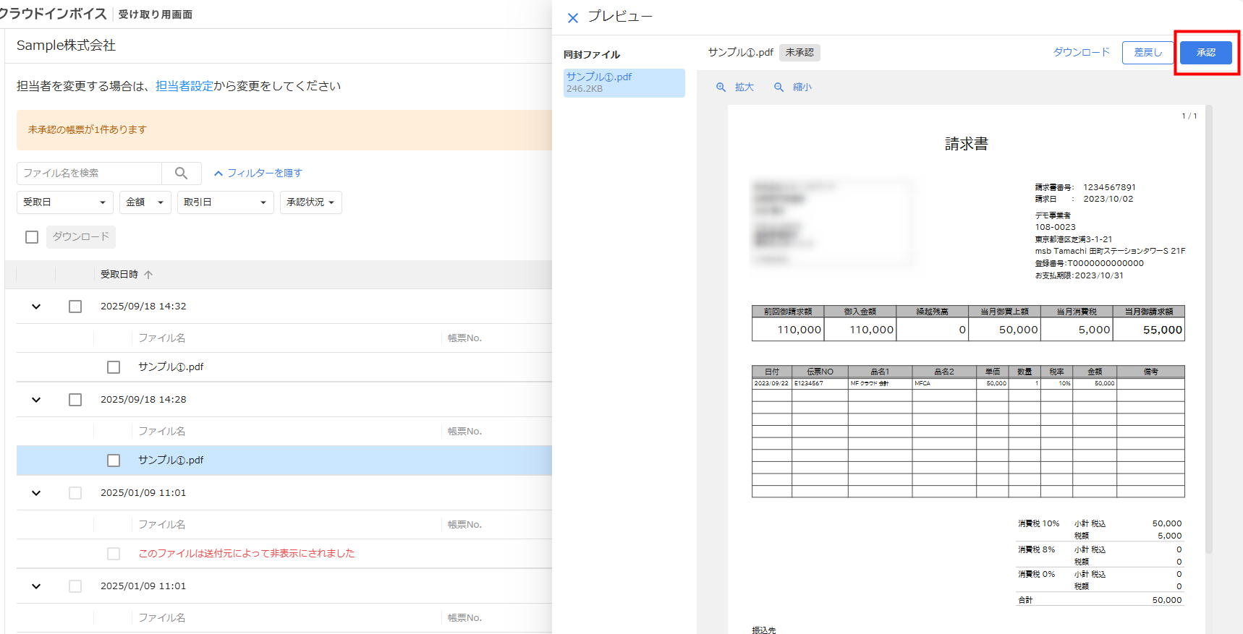Tick the select-all checkbox beside ダウンロード
Screen dimensions: 1243x634
32,237
